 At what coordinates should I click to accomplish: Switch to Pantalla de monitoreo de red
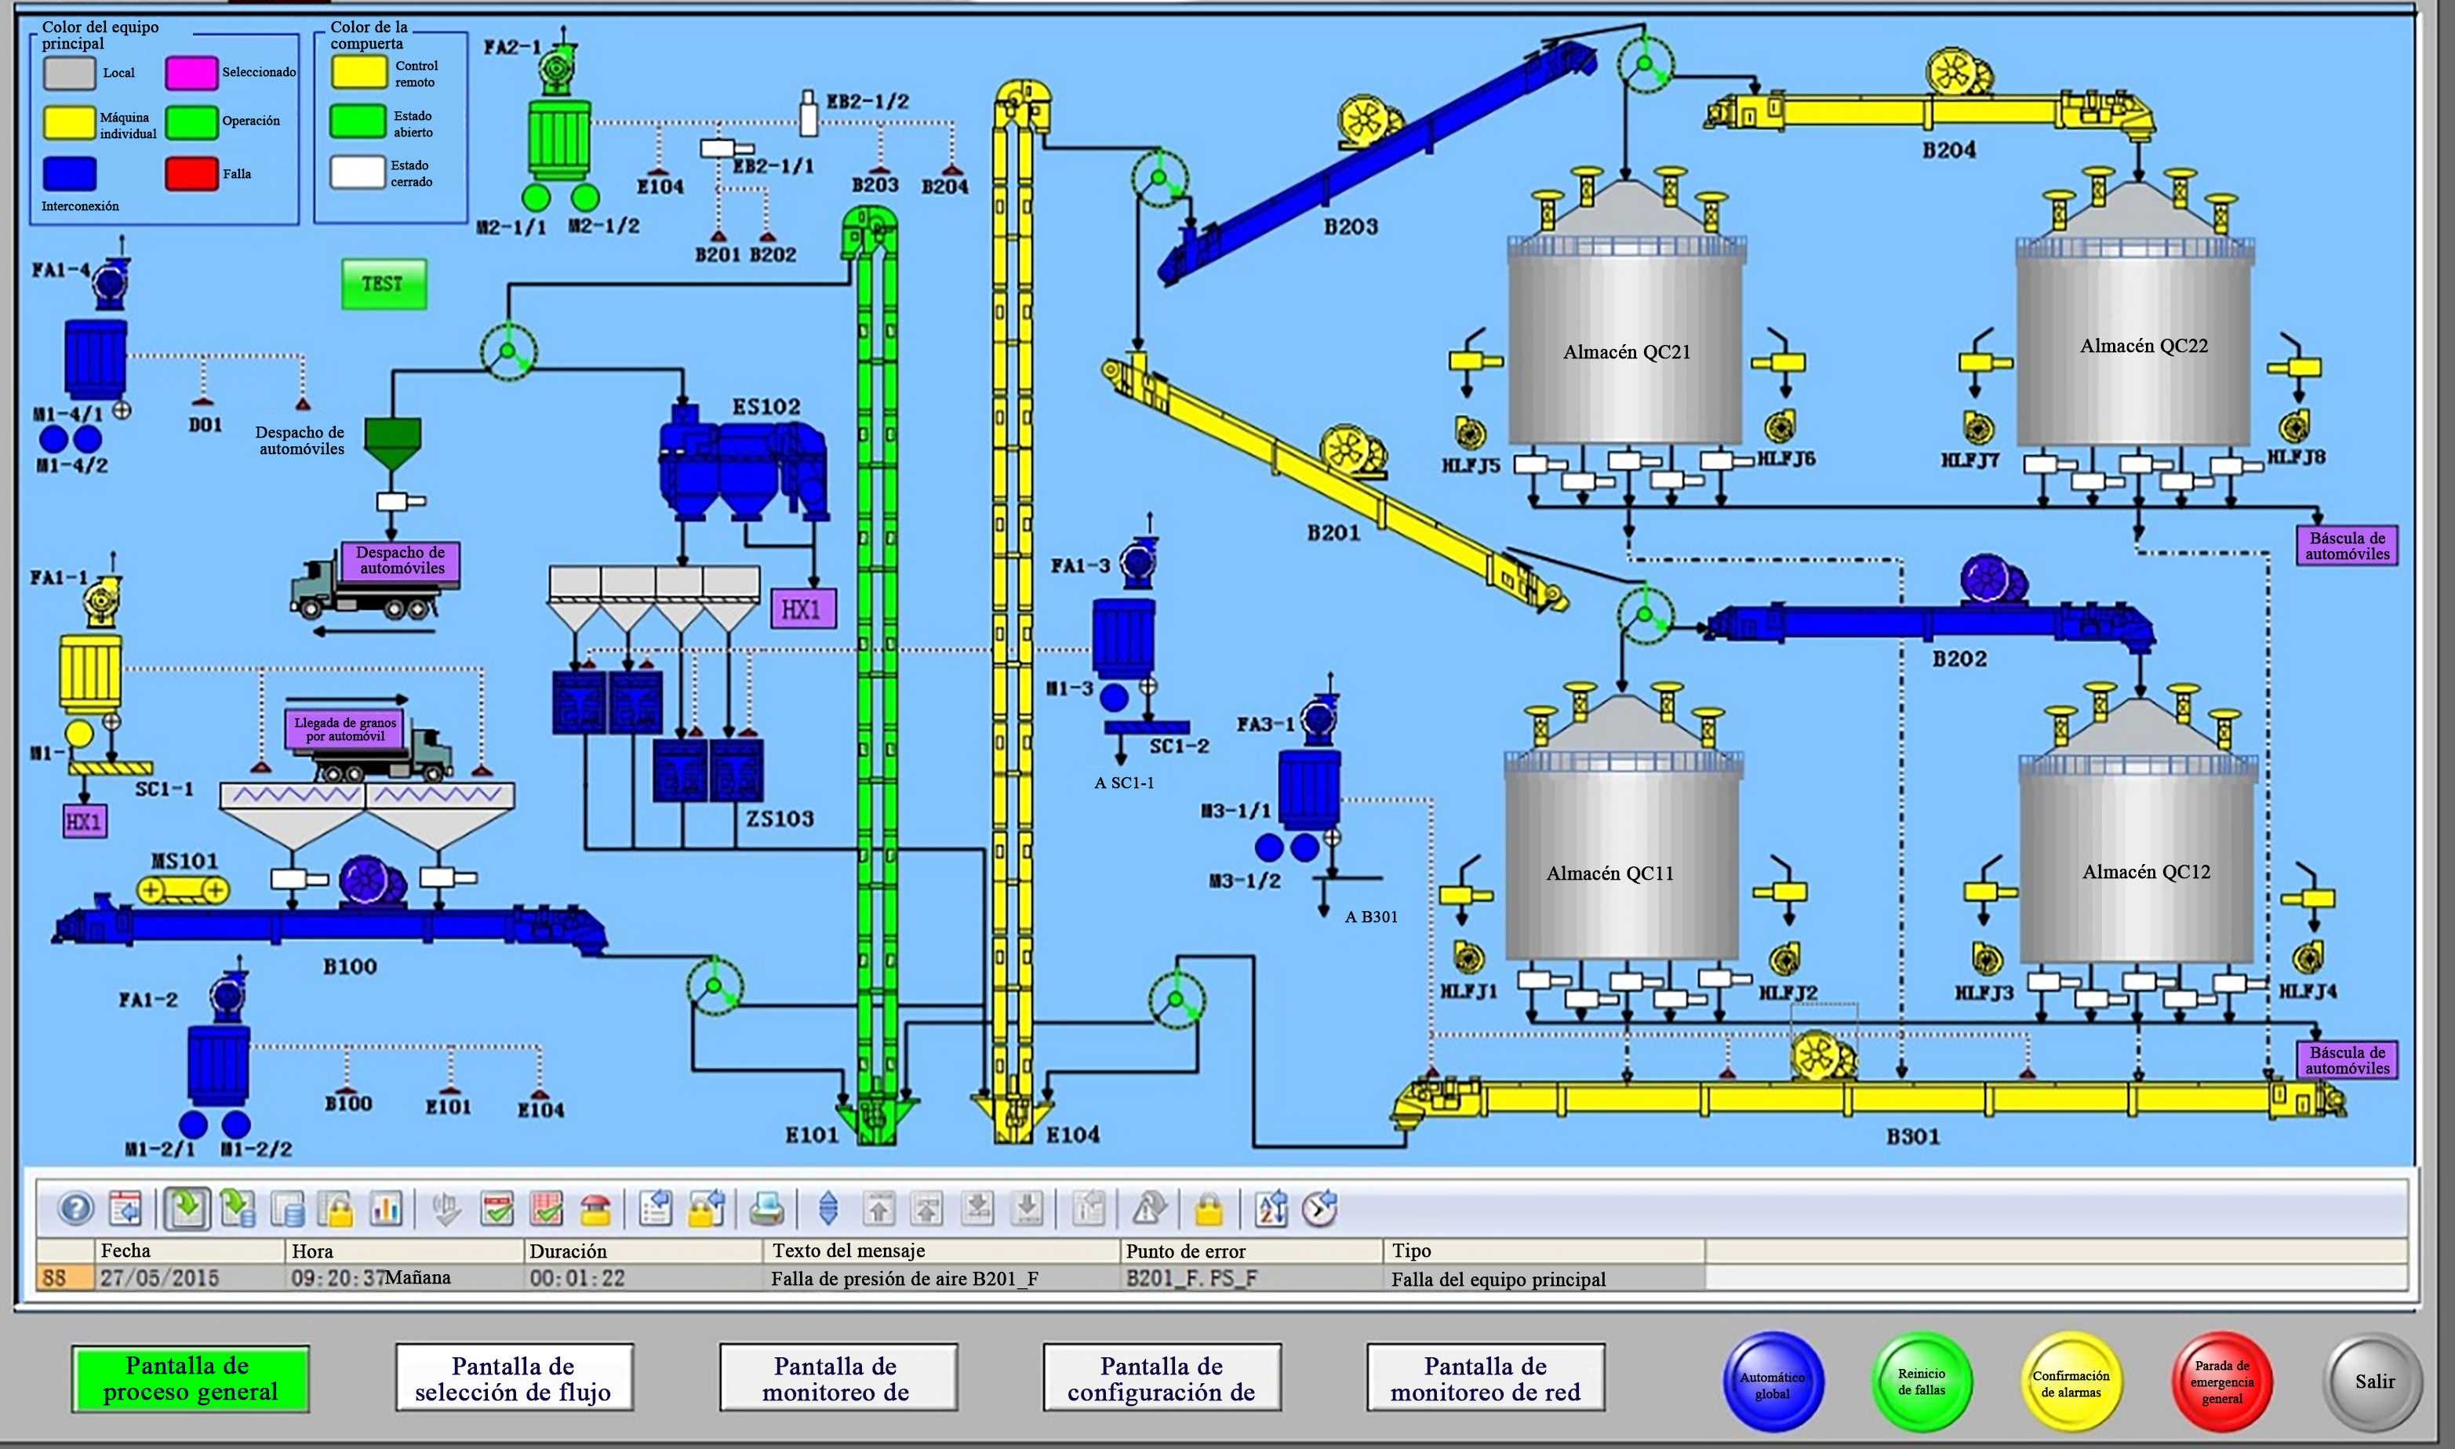tap(1486, 1378)
